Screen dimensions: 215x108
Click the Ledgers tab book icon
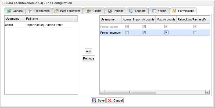[131, 11]
